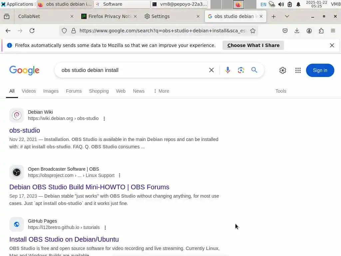341x256 pixels.
Task: Start Google voice search microphone
Action: [x=228, y=70]
